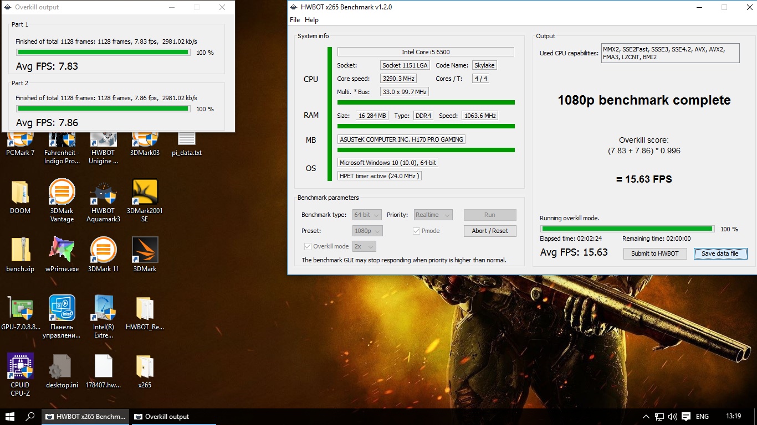Open the Overkill 2x multiplier dropdown

[x=364, y=246]
